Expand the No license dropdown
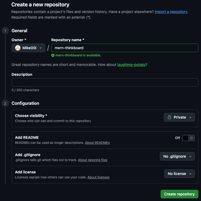Viewport: 201px width, 201px height. (179, 174)
